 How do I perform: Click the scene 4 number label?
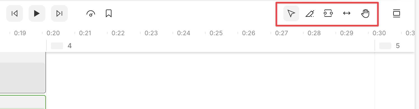coord(70,46)
